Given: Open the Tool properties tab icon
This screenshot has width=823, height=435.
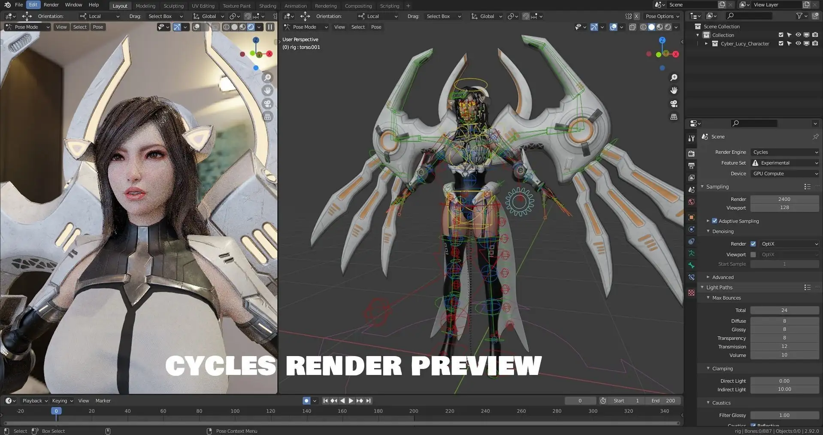Looking at the screenshot, I should 691,138.
